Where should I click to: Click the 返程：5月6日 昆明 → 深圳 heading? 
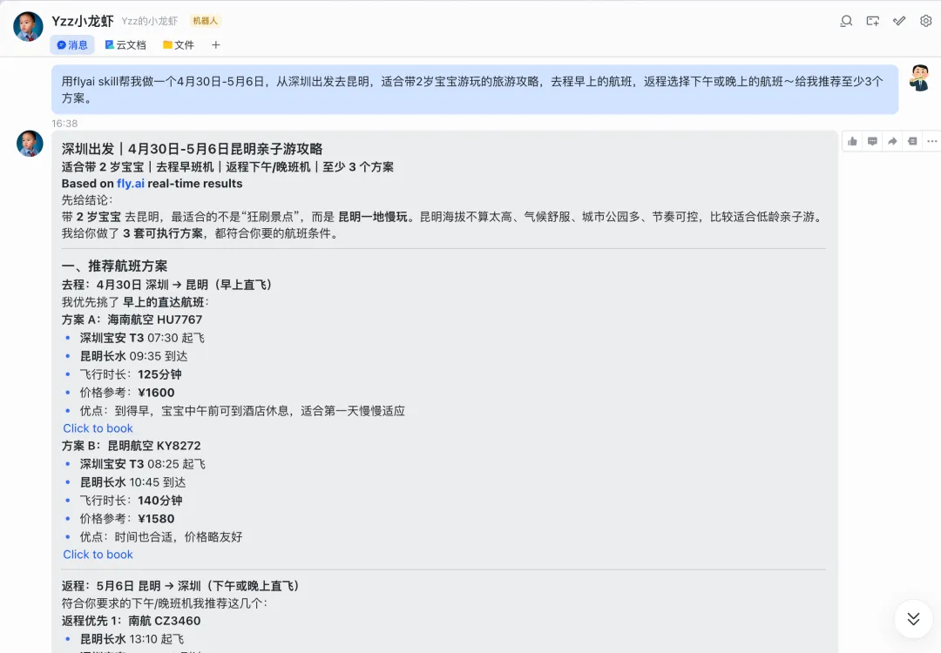(180, 586)
